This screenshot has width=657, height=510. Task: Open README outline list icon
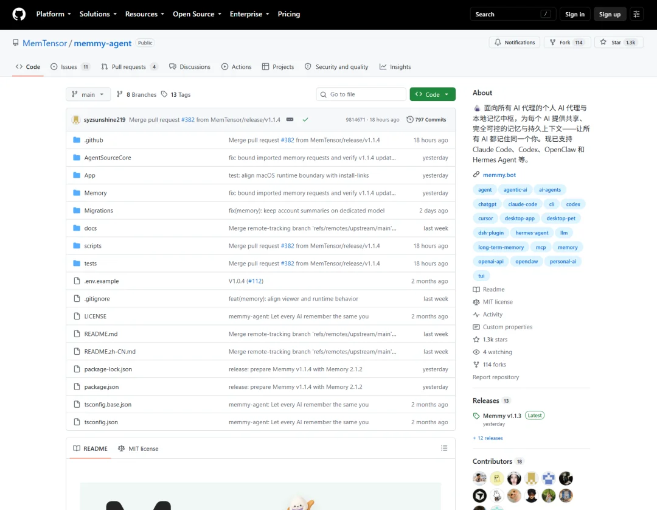(x=444, y=449)
